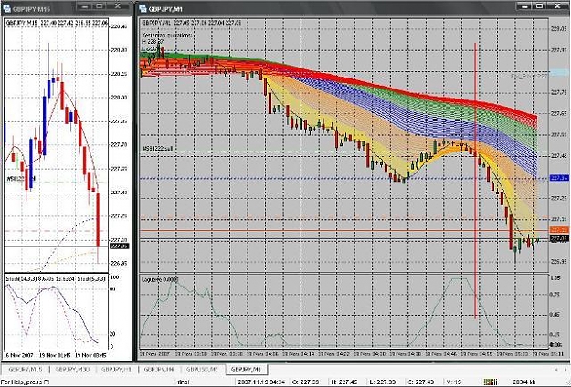571x387 pixels.
Task: Click the V: 15 volume status value
Action: (x=454, y=382)
